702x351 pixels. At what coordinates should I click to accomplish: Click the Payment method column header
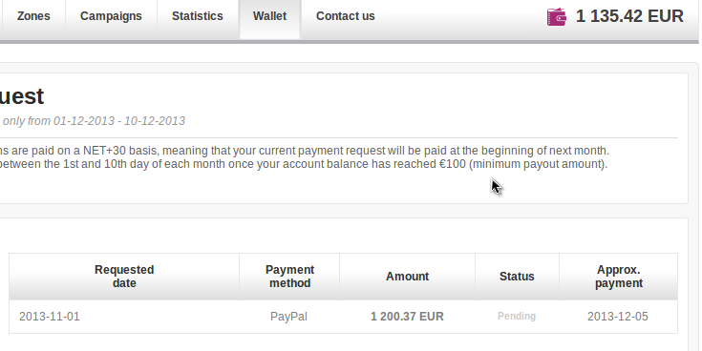coord(289,277)
